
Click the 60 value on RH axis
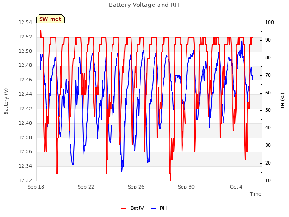268,93
